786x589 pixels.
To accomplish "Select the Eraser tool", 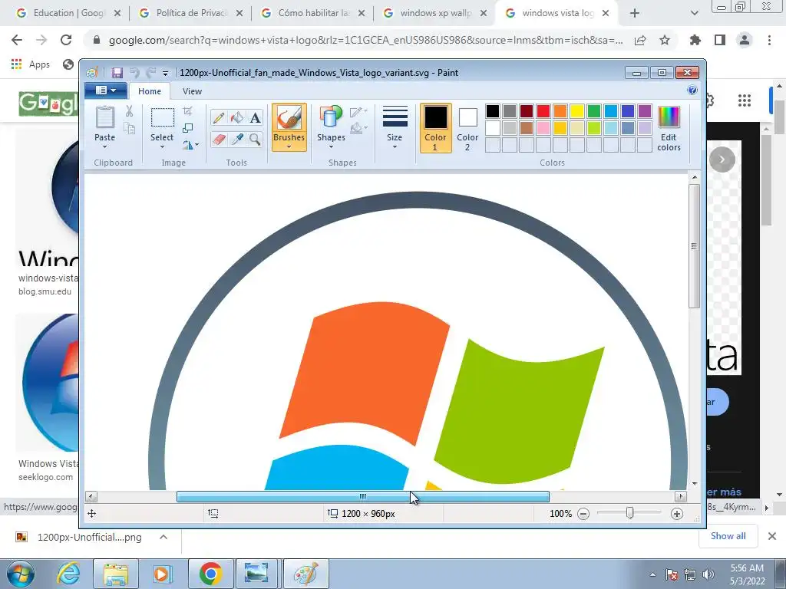I will [x=219, y=139].
